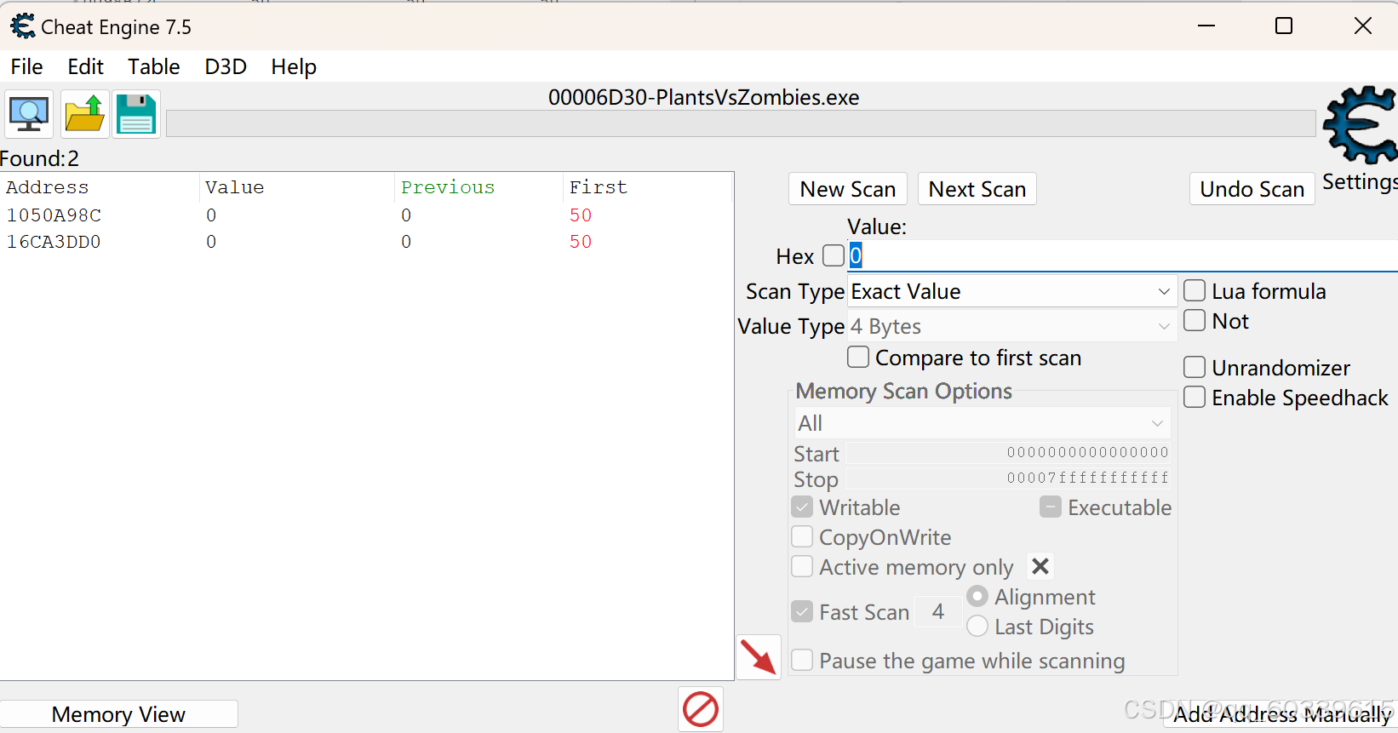Run the Next Scan
Viewport: 1398px width, 733px height.
(977, 189)
